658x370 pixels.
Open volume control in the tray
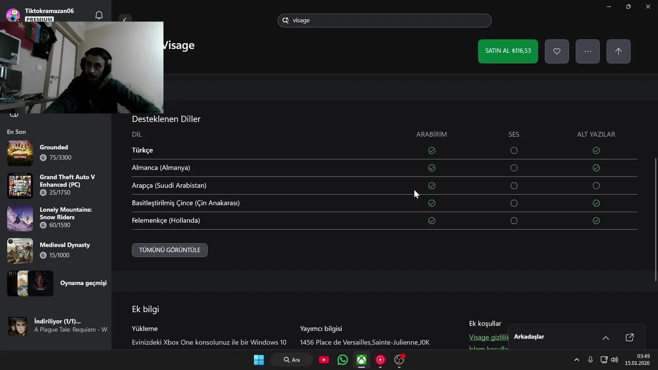[x=615, y=360]
